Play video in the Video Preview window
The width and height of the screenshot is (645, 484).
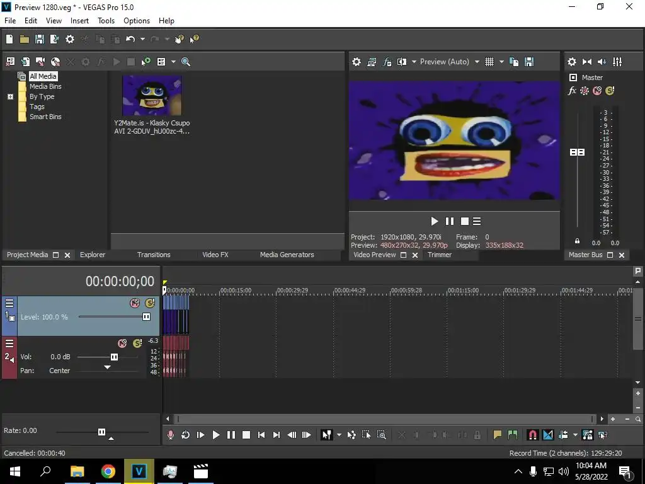click(x=435, y=221)
